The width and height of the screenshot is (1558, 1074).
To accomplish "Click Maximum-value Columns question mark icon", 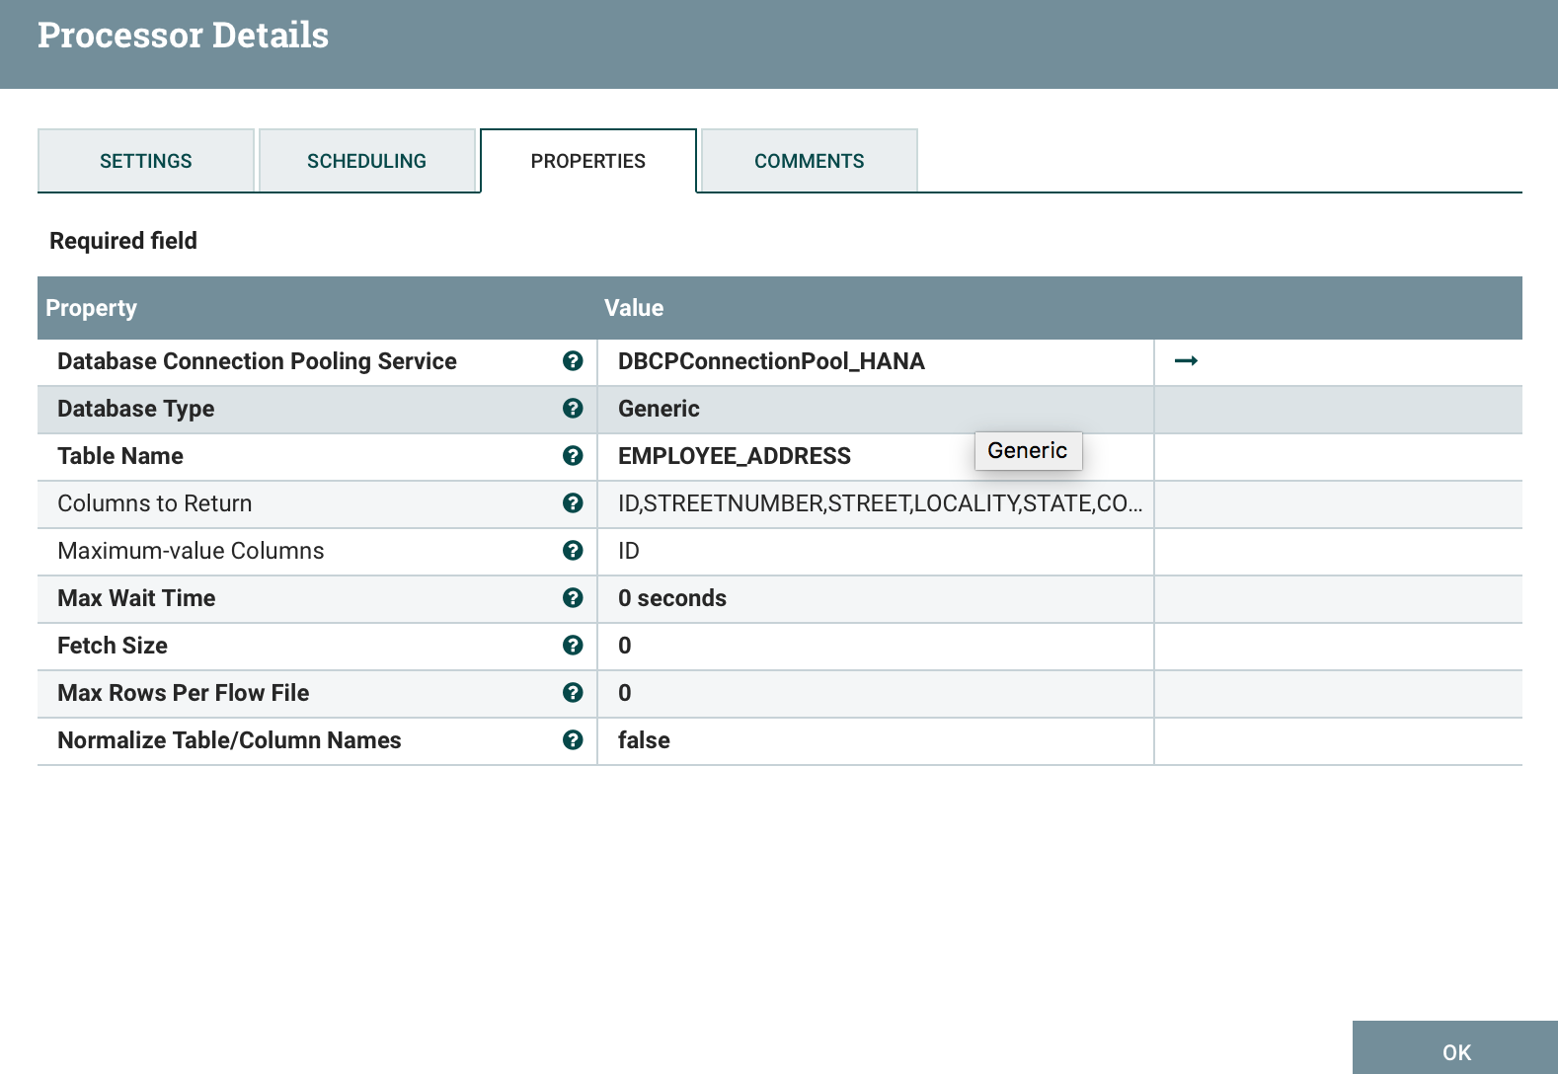I will point(573,551).
